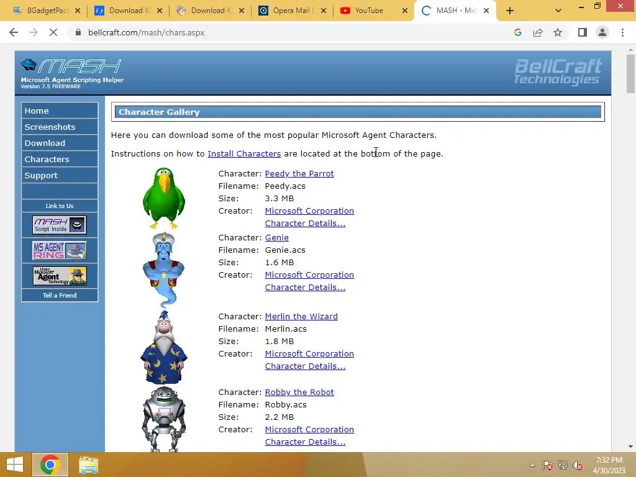Click the network tray icon
The width and height of the screenshot is (636, 477).
pyautogui.click(x=563, y=465)
